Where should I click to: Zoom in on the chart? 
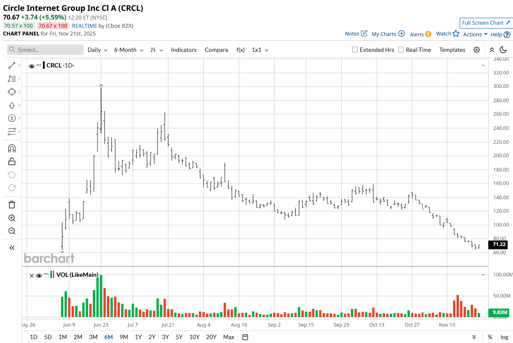point(12,218)
